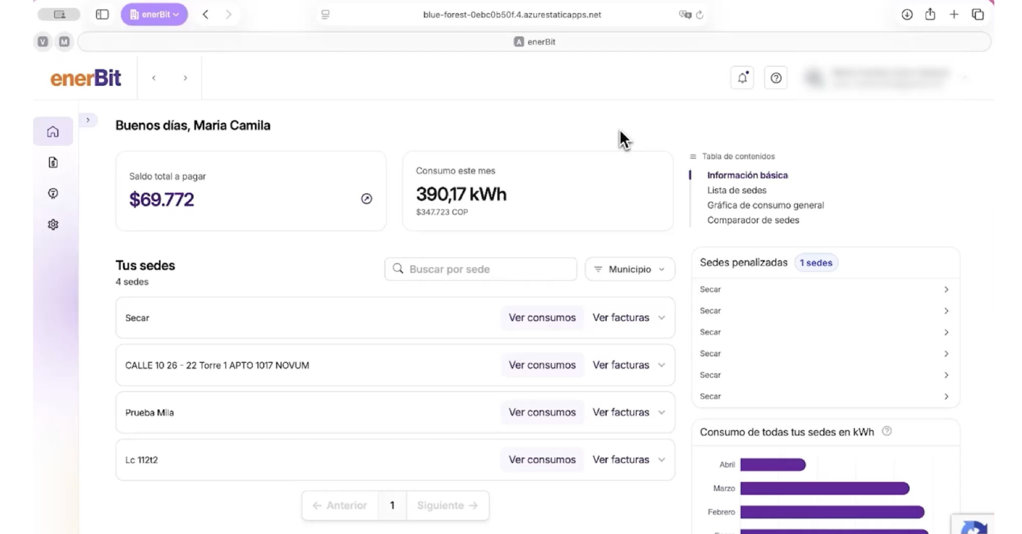Click the Marzo bar in consumption chart
Screen dimensions: 1022x534
[x=825, y=488]
